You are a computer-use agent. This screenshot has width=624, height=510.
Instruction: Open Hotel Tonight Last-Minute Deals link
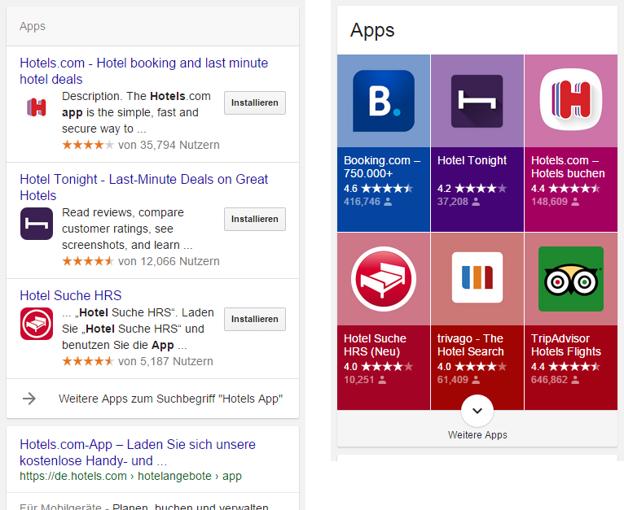pyautogui.click(x=144, y=187)
